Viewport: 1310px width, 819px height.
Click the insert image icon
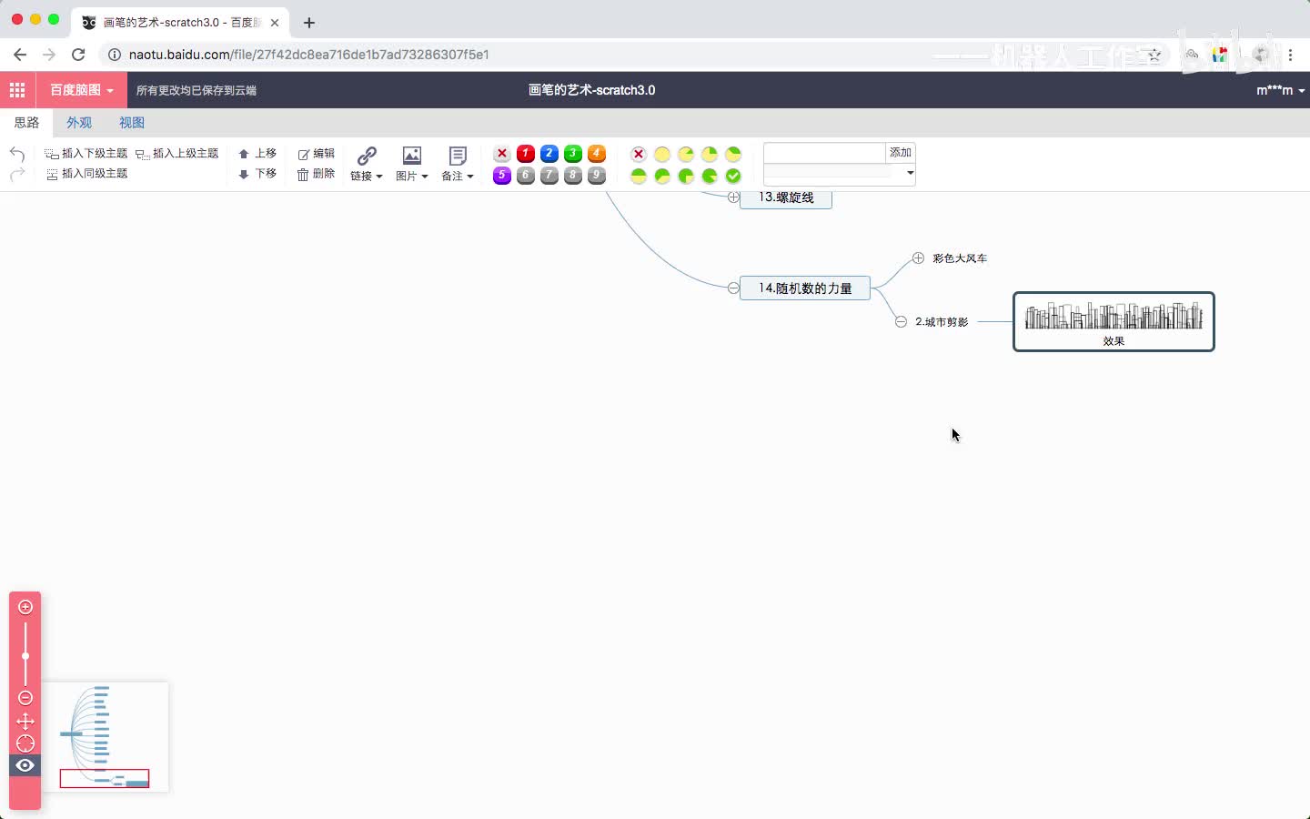click(x=412, y=156)
